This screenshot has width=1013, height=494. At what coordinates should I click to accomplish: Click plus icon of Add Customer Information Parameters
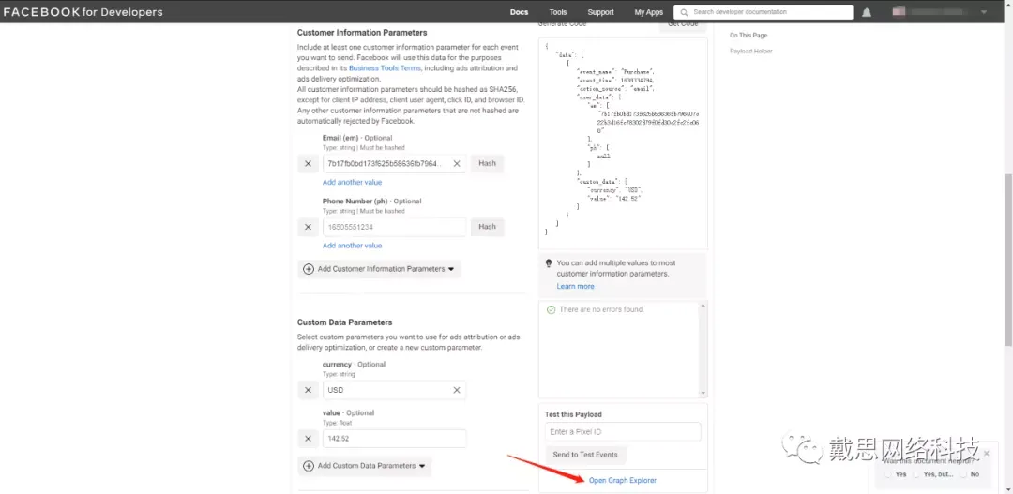tap(309, 269)
